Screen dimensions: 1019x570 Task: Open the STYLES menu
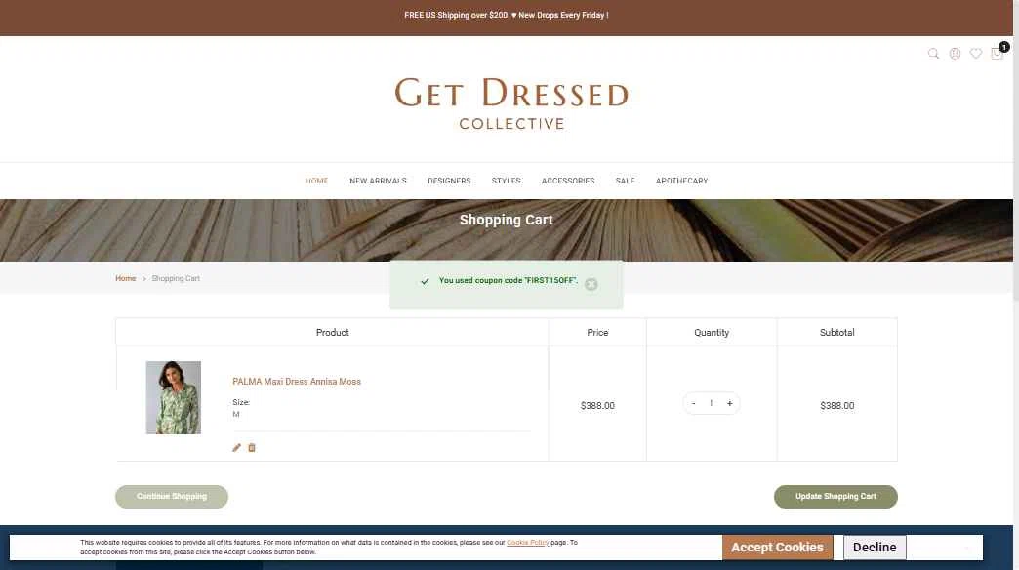pyautogui.click(x=507, y=181)
